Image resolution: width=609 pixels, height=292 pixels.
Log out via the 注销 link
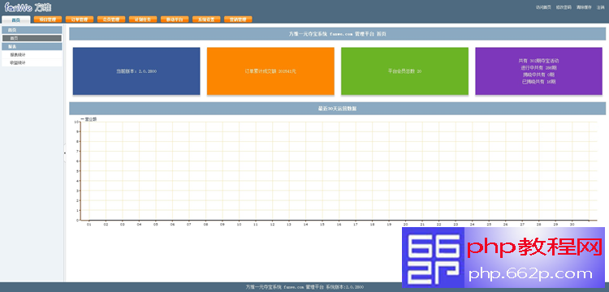coord(600,7)
